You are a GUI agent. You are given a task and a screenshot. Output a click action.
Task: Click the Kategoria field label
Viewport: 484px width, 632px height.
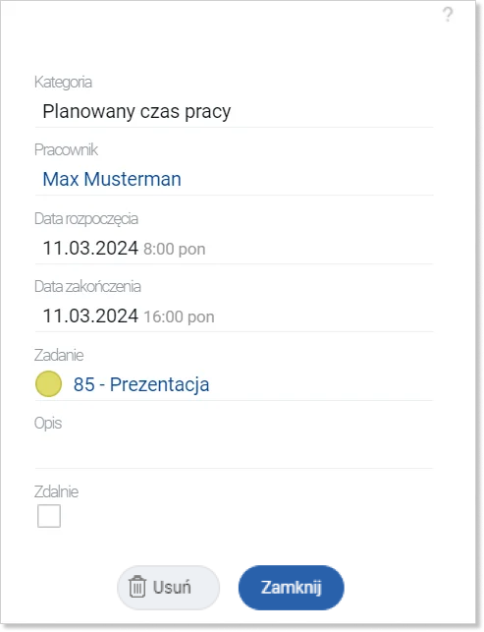point(63,83)
